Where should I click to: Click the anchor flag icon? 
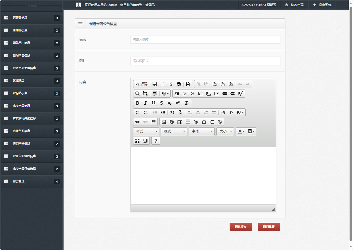[153, 122]
